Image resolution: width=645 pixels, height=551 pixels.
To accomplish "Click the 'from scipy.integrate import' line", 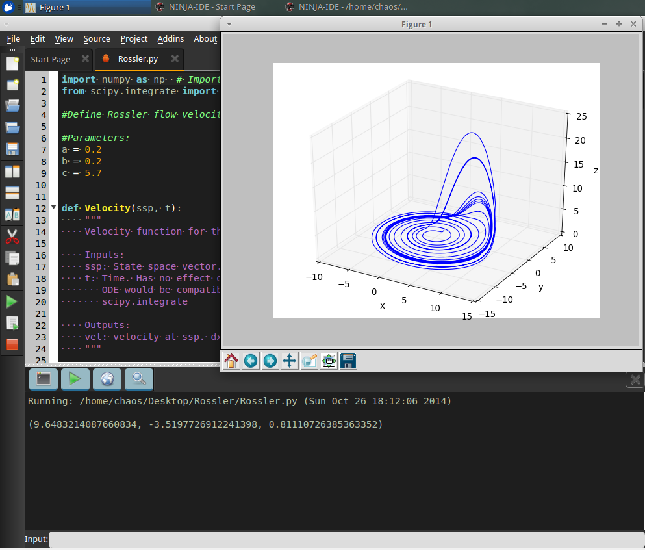I will tap(139, 91).
